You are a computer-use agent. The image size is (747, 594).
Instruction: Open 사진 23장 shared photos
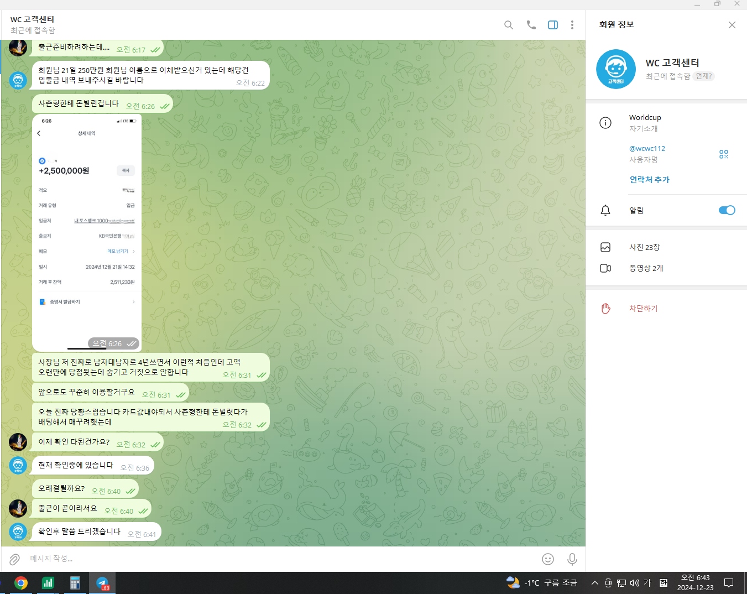(x=644, y=247)
